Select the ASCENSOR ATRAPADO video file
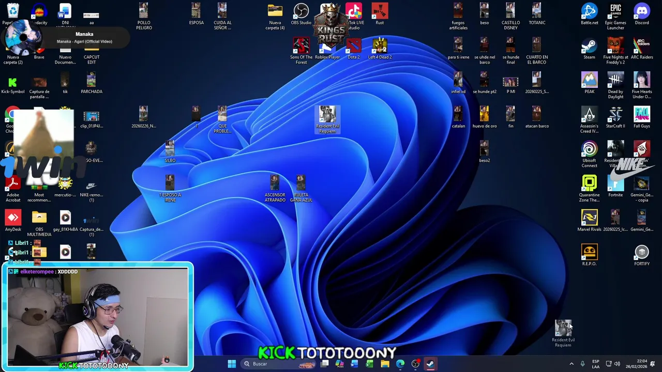The height and width of the screenshot is (372, 662). (275, 189)
